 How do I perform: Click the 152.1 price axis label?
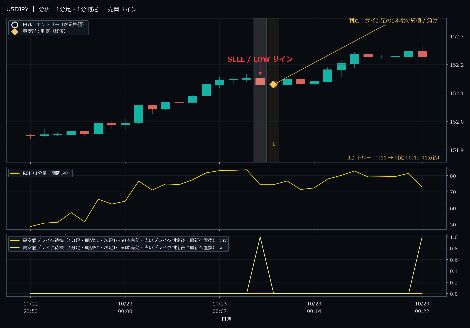click(x=457, y=93)
